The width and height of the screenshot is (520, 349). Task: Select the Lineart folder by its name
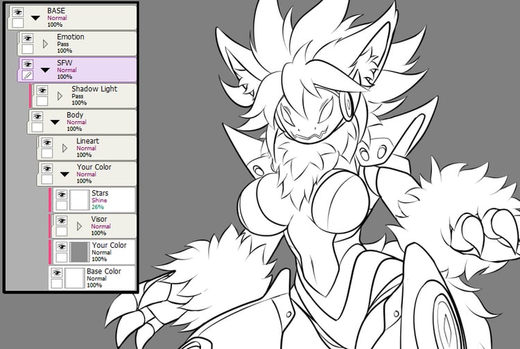tap(87, 141)
